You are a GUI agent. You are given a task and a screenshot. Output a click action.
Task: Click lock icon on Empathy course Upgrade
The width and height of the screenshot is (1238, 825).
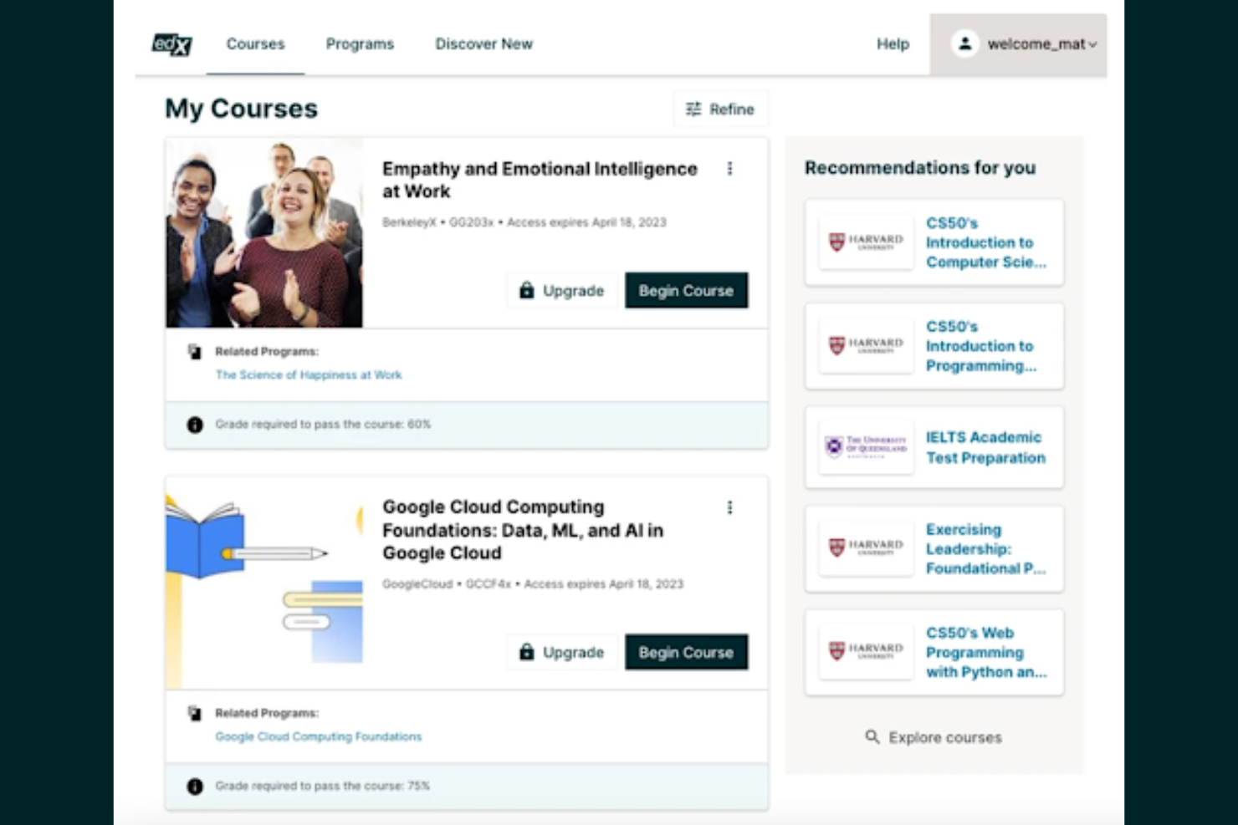[526, 290]
